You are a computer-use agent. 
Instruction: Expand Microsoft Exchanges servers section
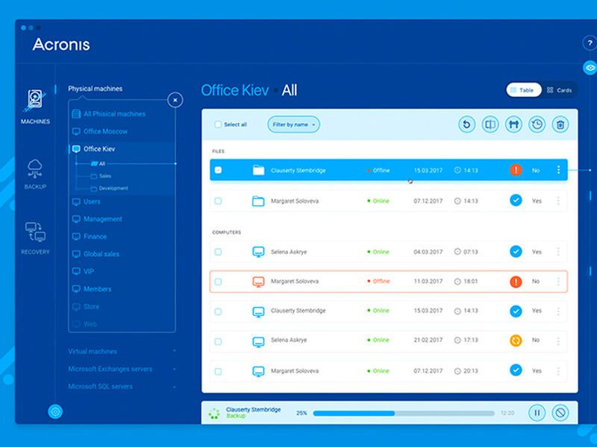coord(122,369)
